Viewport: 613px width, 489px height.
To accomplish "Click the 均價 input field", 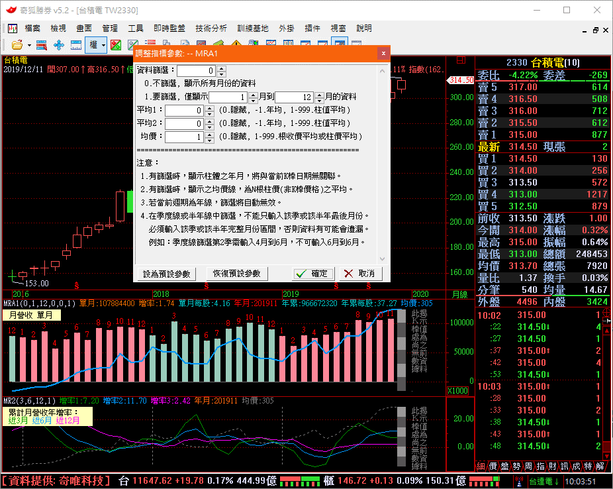I will point(185,137).
